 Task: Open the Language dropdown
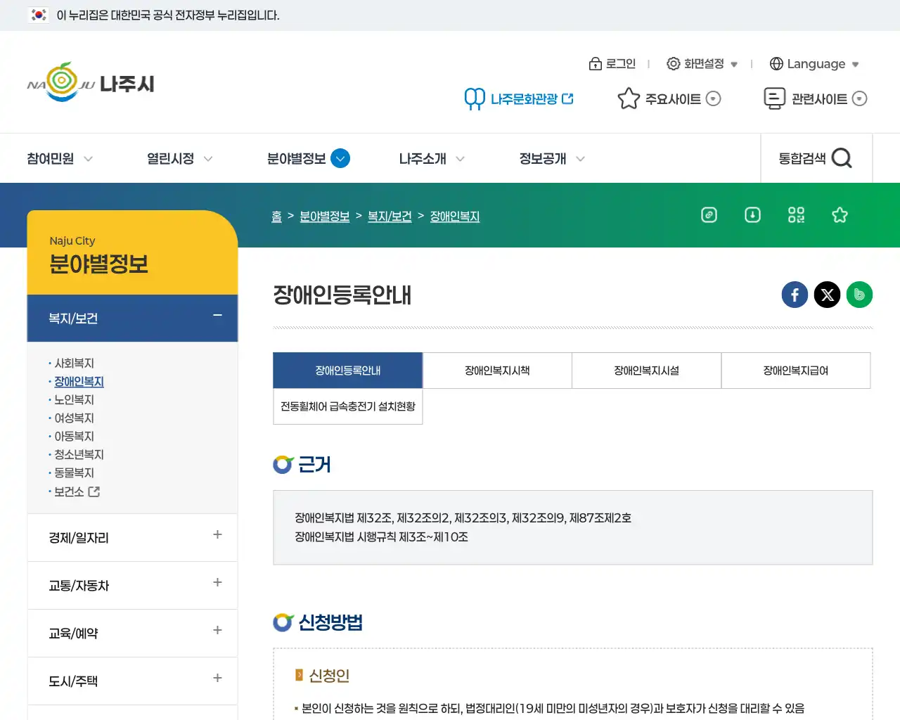click(x=814, y=63)
